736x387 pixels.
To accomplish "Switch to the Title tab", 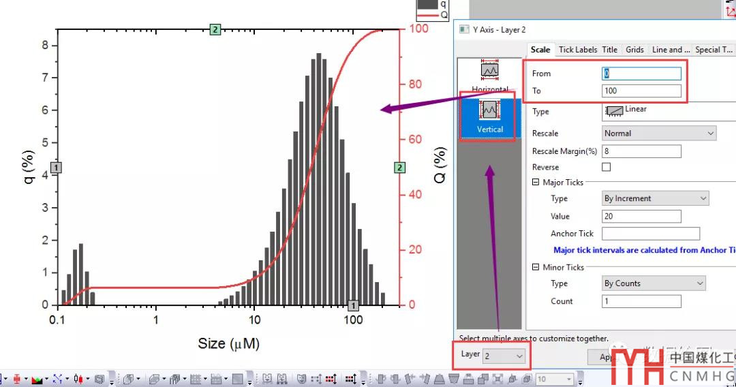I will (x=610, y=49).
